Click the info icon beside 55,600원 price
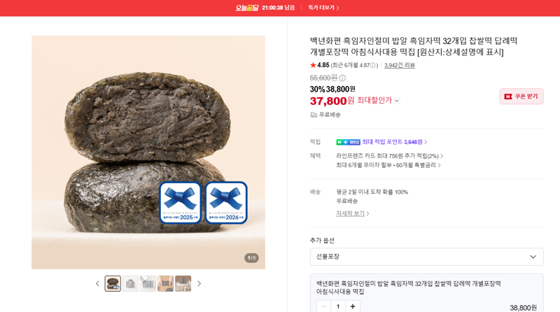The image size is (560, 312). coord(342,78)
